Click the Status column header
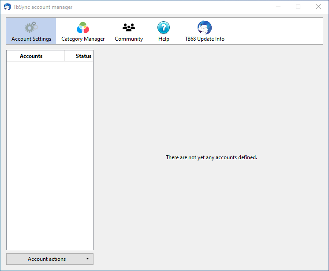The height and width of the screenshot is (271, 329). [79, 56]
